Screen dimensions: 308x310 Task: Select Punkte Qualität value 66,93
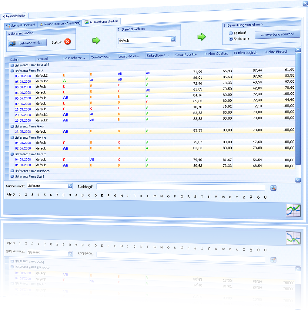pos(227,71)
